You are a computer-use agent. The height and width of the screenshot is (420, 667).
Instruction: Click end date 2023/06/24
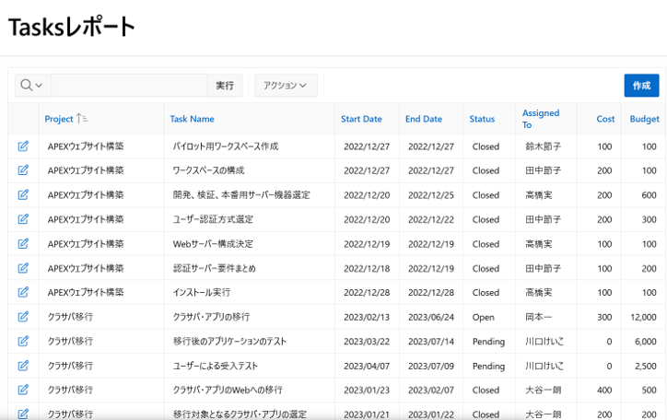[x=431, y=317]
